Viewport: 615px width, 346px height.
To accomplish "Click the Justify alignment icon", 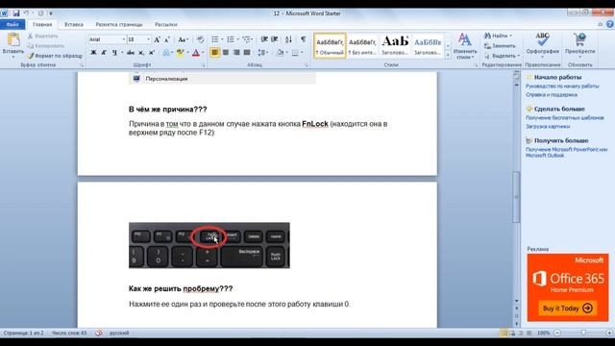I will pos(247,52).
